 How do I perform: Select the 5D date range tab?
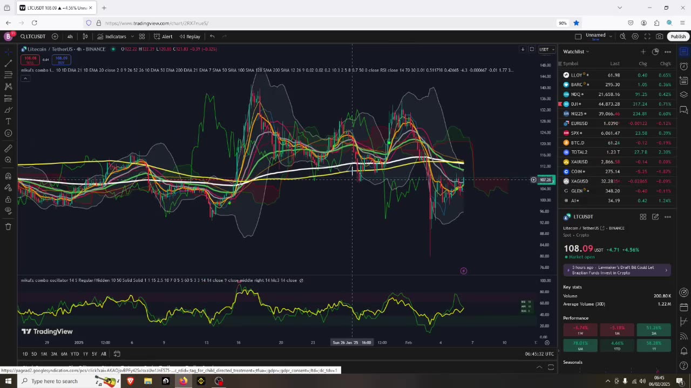33,354
